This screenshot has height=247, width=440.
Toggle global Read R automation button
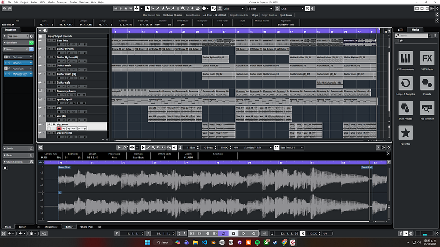tap(126, 9)
